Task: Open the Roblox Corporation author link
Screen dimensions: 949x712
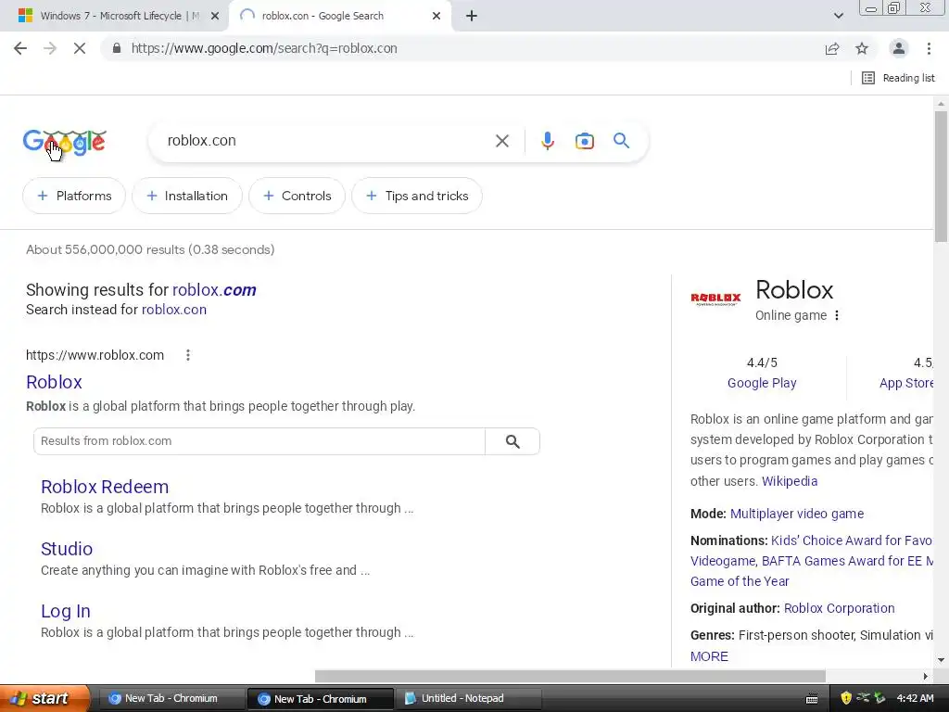Action: point(839,608)
